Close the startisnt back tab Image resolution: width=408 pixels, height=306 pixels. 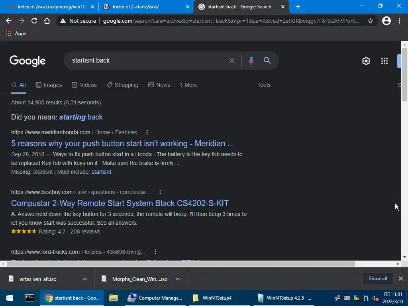(283, 7)
